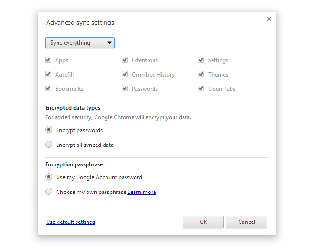
Task: Toggle the Open Tabs checkbox
Action: pos(201,89)
